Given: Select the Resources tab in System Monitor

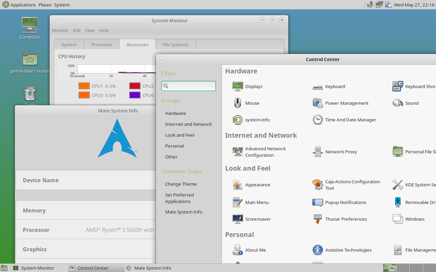Looking at the screenshot, I should tap(138, 45).
